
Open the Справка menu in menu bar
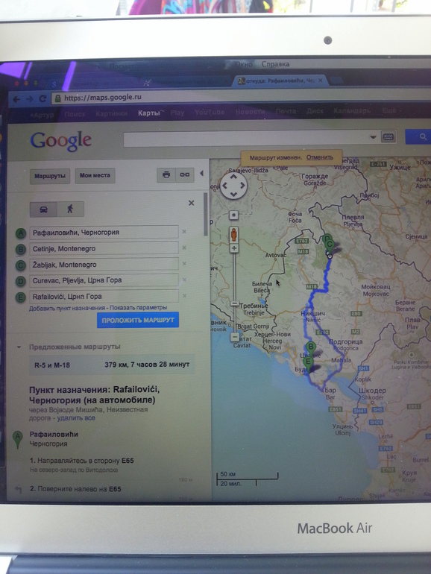(275, 64)
